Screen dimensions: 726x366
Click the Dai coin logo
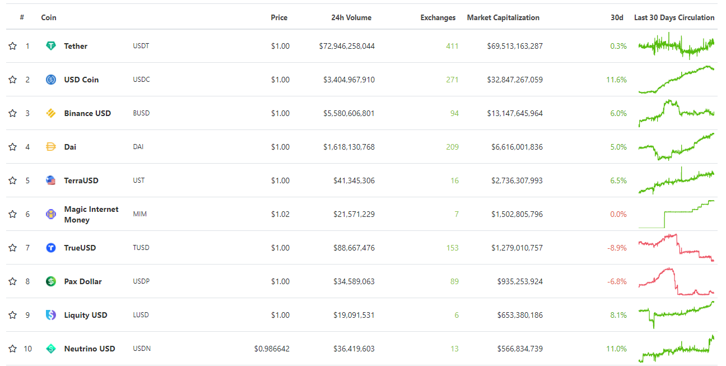click(x=51, y=147)
